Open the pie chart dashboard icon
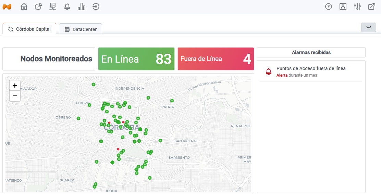This screenshot has height=194, width=381. (x=38, y=7)
